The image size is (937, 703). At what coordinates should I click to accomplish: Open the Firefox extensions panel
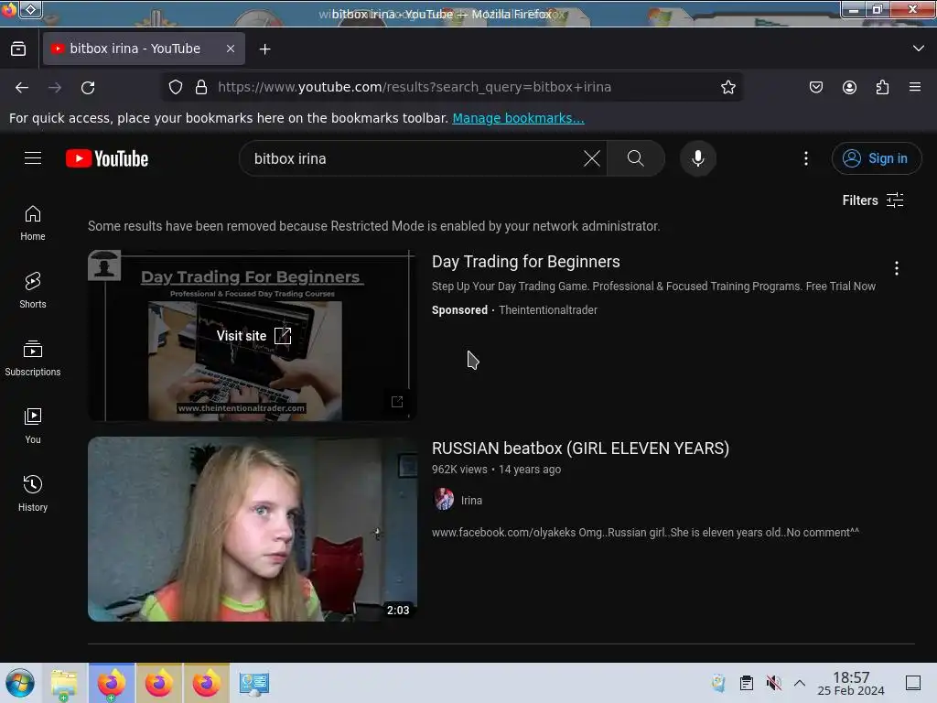(882, 87)
